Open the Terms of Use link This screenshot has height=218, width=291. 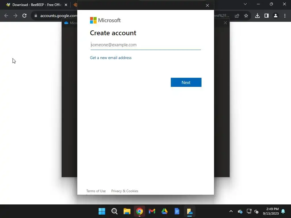96,191
